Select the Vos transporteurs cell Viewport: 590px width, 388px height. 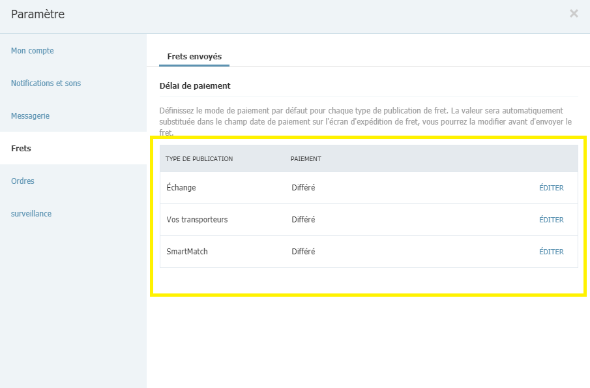pyautogui.click(x=197, y=219)
